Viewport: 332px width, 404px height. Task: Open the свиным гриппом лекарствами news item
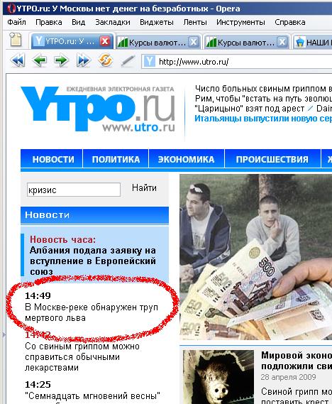point(82,357)
